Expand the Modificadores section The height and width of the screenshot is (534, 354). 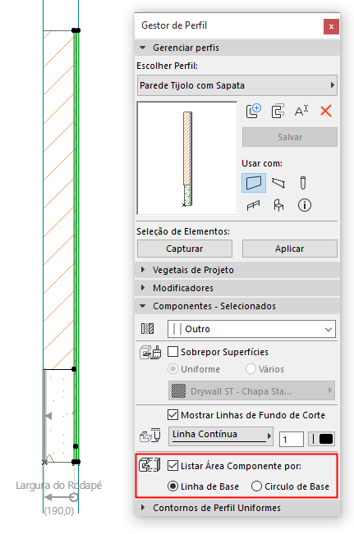(237, 288)
